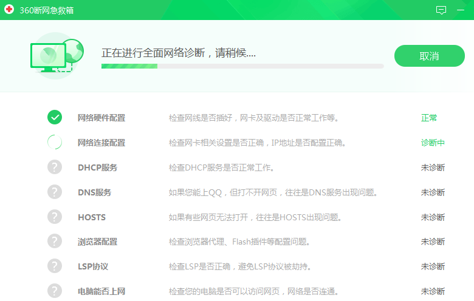This screenshot has width=474, height=301.
Task: Open the feedback message icon in title bar
Action: point(441,10)
